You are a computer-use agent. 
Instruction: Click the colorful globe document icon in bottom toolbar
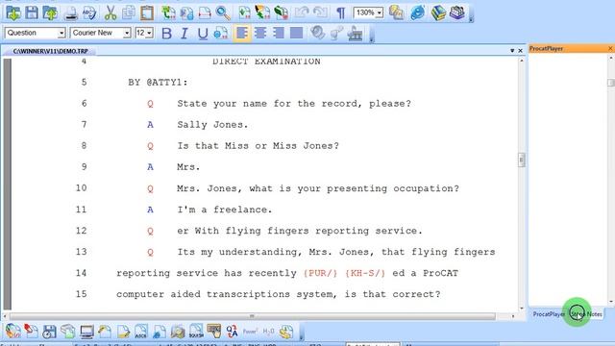pos(12,332)
